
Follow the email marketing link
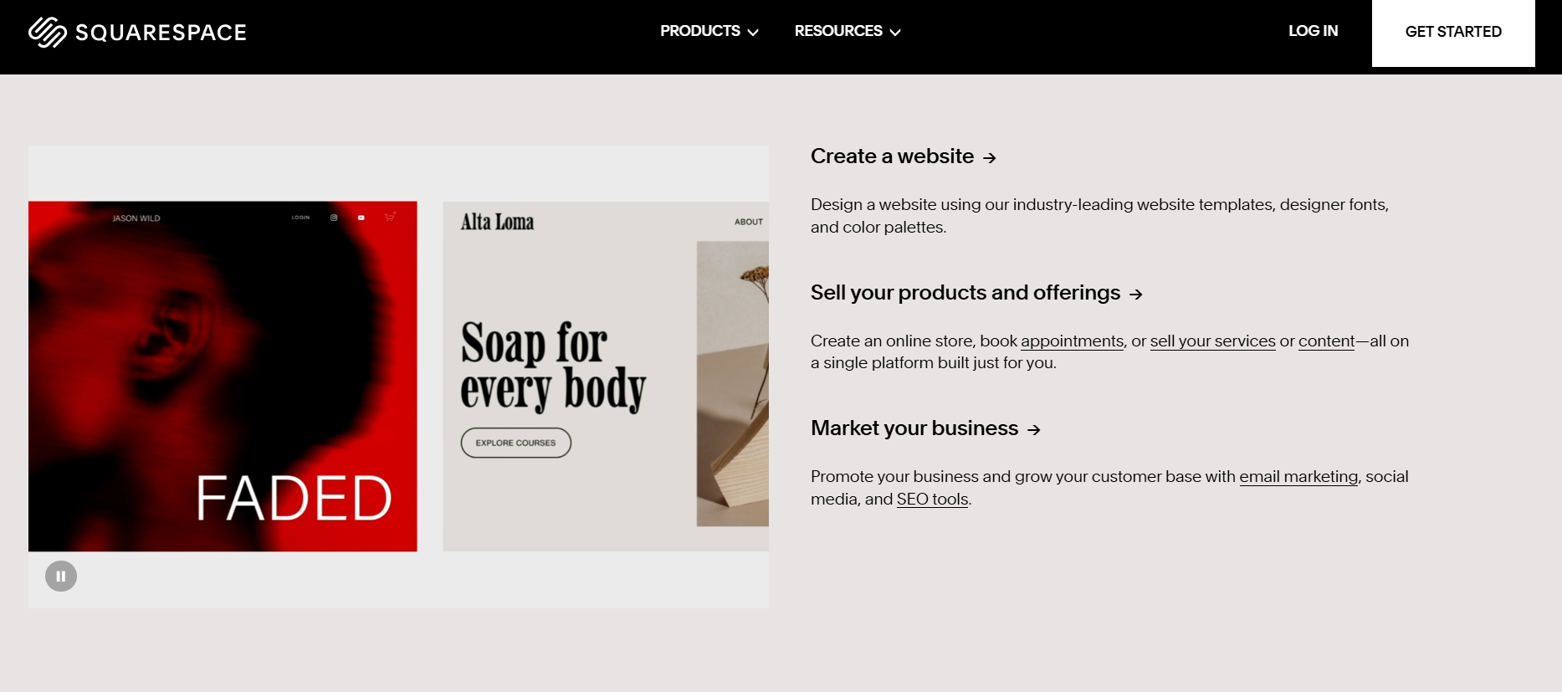tap(1298, 476)
